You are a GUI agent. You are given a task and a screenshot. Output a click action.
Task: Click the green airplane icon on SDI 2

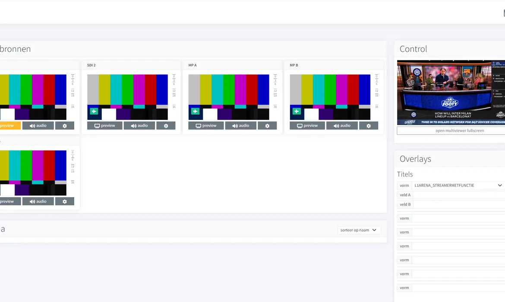94,111
